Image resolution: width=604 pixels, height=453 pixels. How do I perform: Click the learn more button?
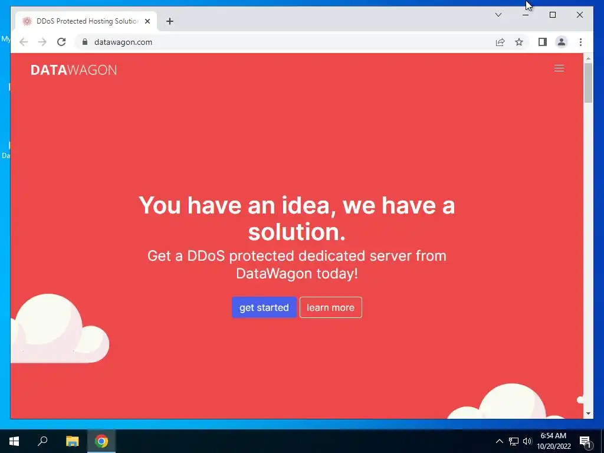point(330,307)
